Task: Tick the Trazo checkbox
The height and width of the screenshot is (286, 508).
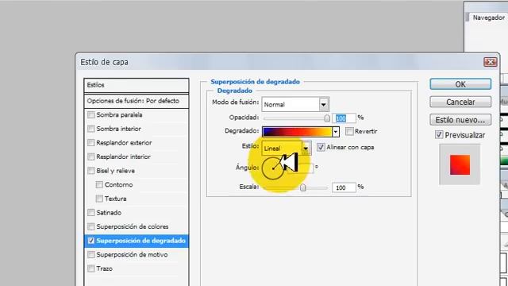Action: tap(91, 269)
